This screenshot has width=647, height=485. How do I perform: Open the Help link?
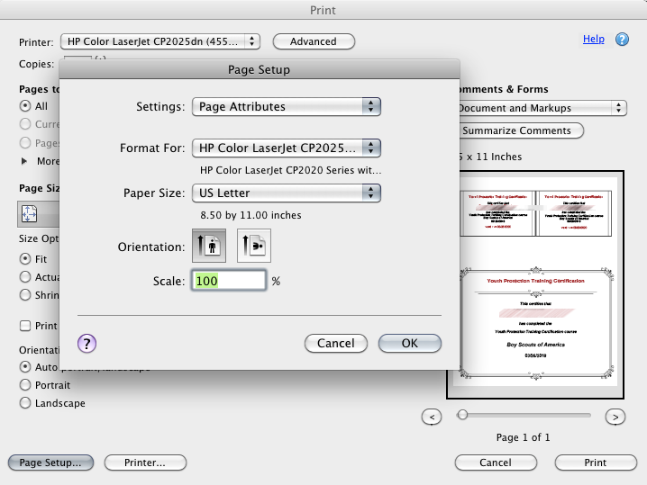click(x=593, y=40)
